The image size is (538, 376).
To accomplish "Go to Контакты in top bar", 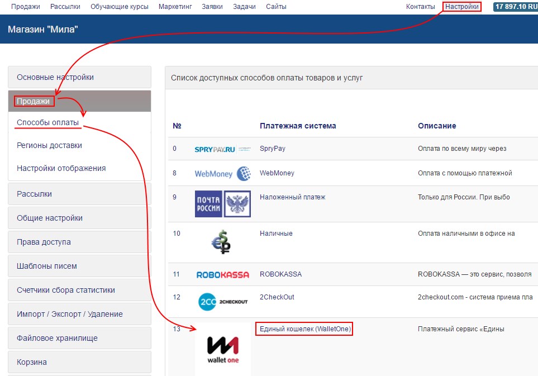I will pyautogui.click(x=420, y=7).
